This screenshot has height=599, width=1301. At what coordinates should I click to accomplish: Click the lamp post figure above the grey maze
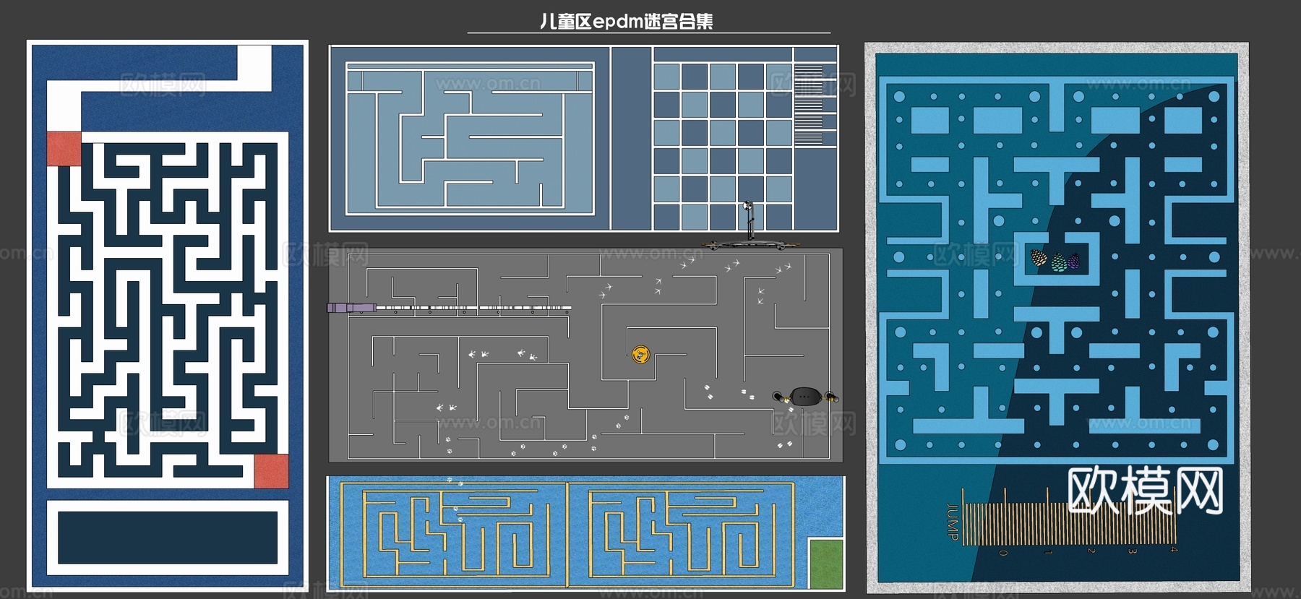coord(750,225)
